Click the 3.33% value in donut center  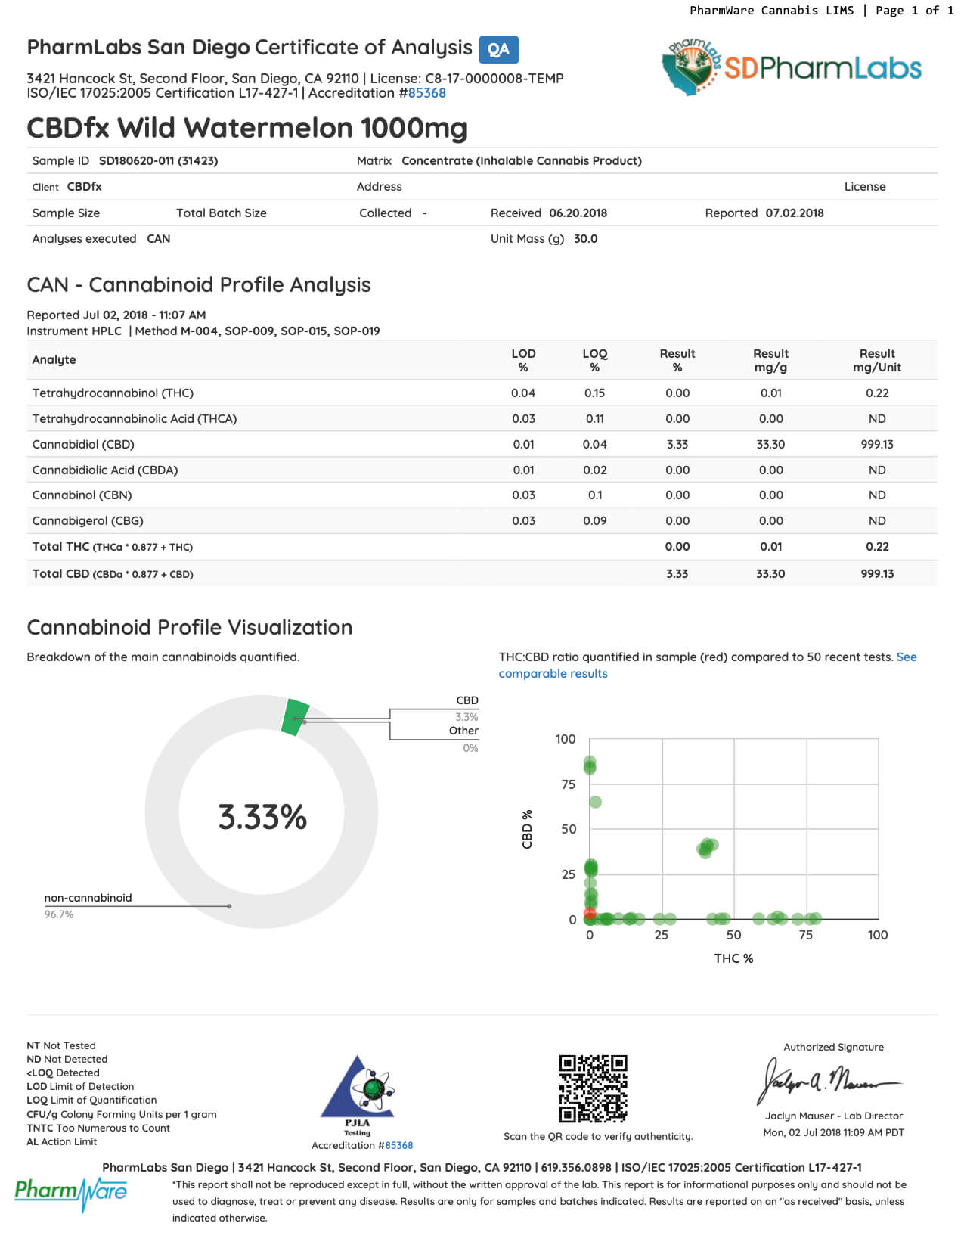262,817
